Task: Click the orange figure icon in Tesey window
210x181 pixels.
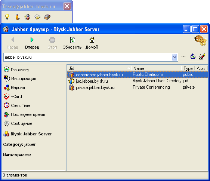Action: pyautogui.click(x=18, y=17)
